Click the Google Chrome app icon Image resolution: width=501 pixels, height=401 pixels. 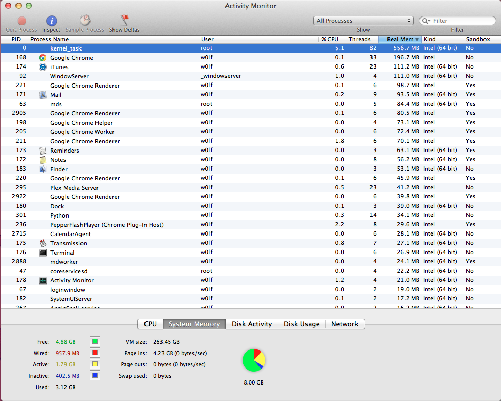(43, 58)
